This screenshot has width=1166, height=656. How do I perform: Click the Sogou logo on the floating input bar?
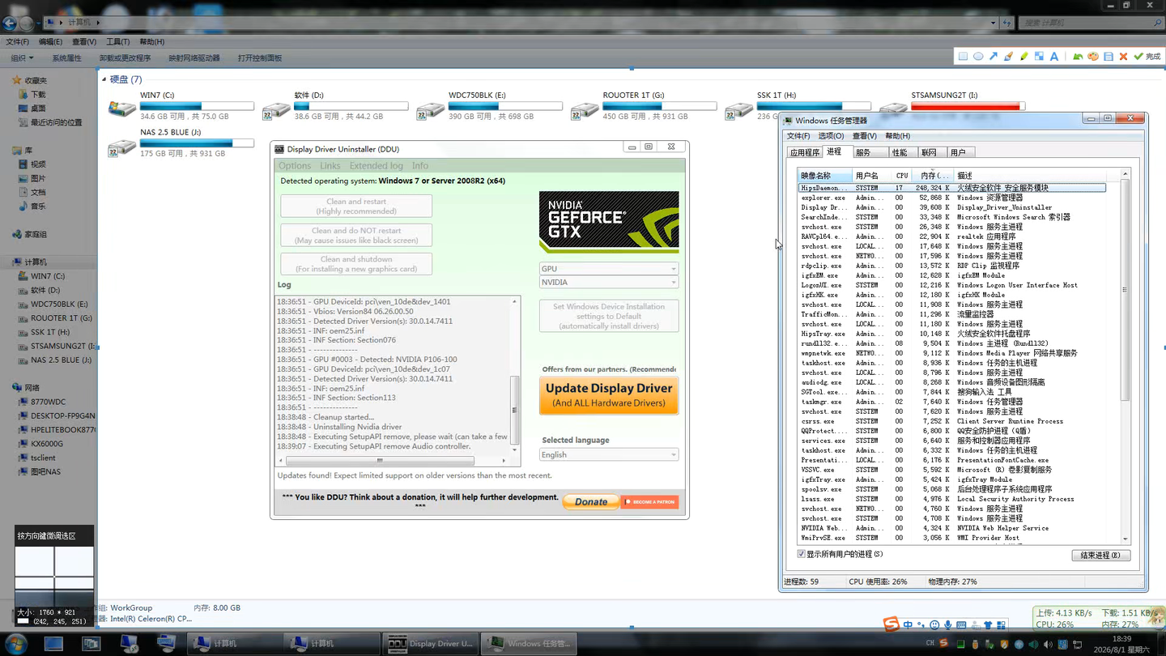(892, 624)
